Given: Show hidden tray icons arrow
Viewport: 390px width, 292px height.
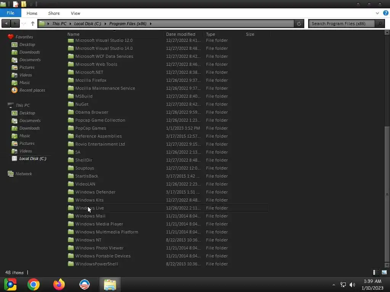Looking at the screenshot, I should pos(334,285).
